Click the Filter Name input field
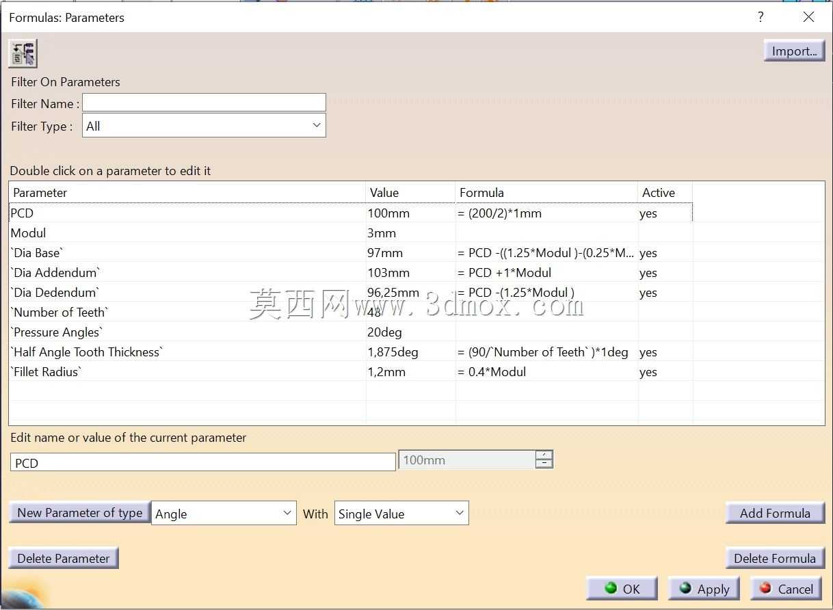The height and width of the screenshot is (610, 833). click(204, 103)
